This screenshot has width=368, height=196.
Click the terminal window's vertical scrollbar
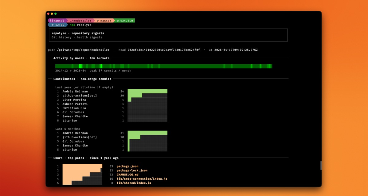click(x=321, y=165)
